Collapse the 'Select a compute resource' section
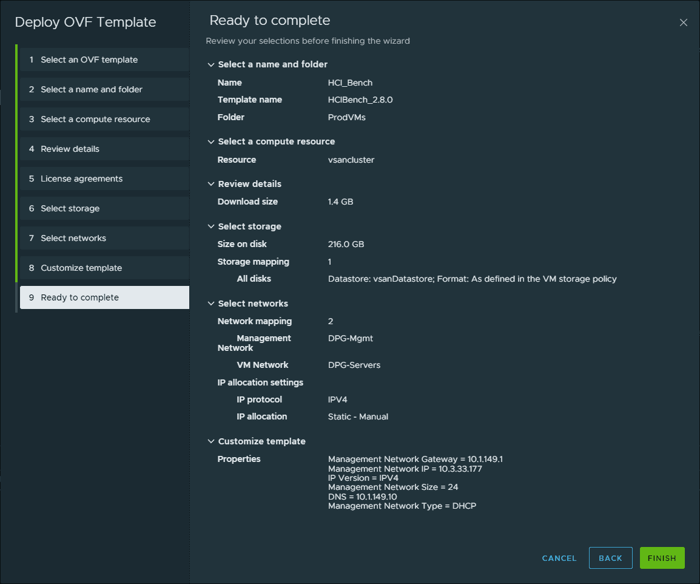Screen dimensions: 700x584 pos(211,141)
